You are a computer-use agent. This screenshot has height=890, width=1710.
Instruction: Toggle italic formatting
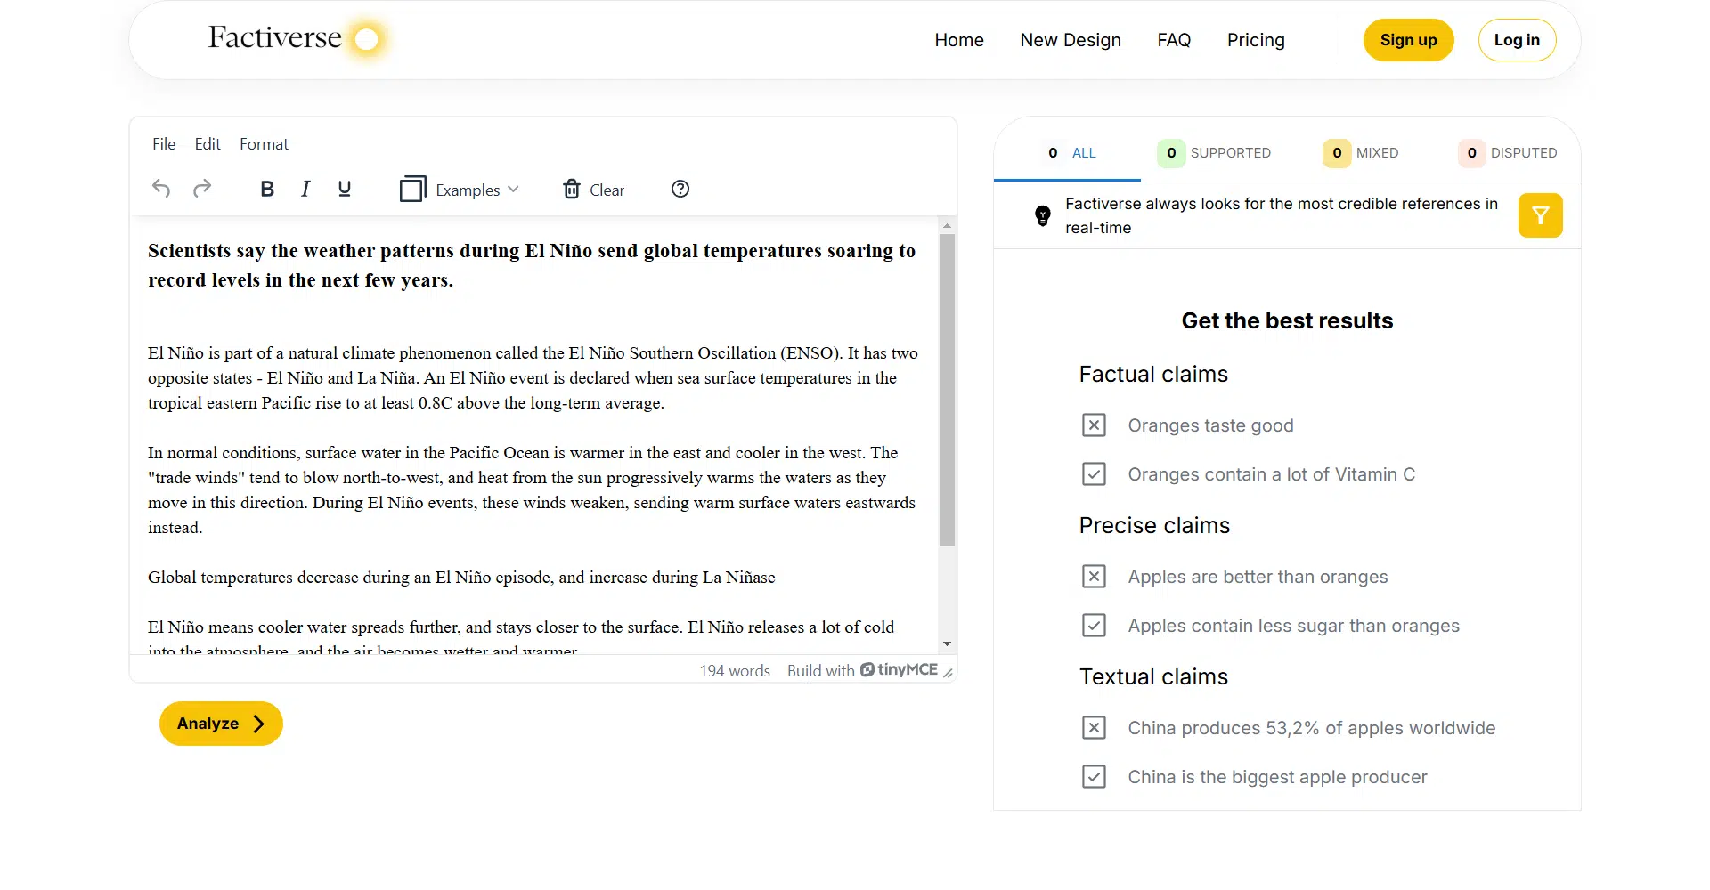point(305,189)
